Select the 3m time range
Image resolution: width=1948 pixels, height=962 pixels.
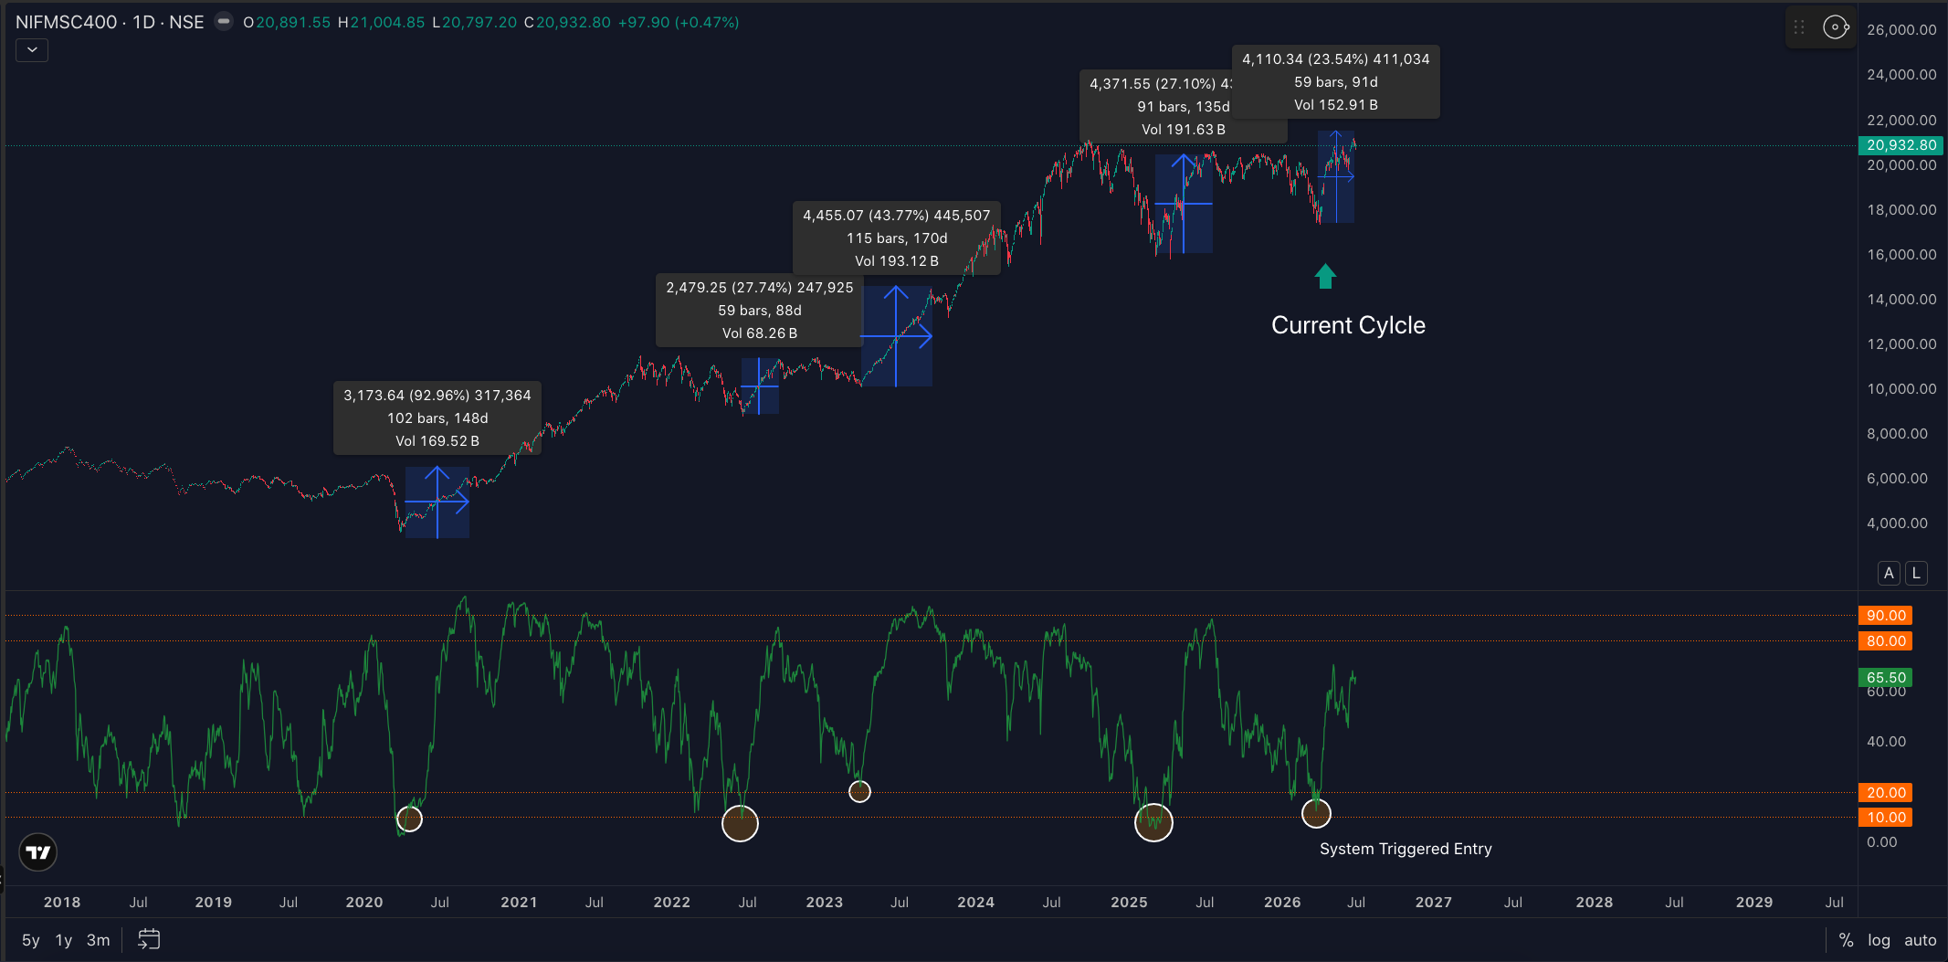[x=98, y=940]
